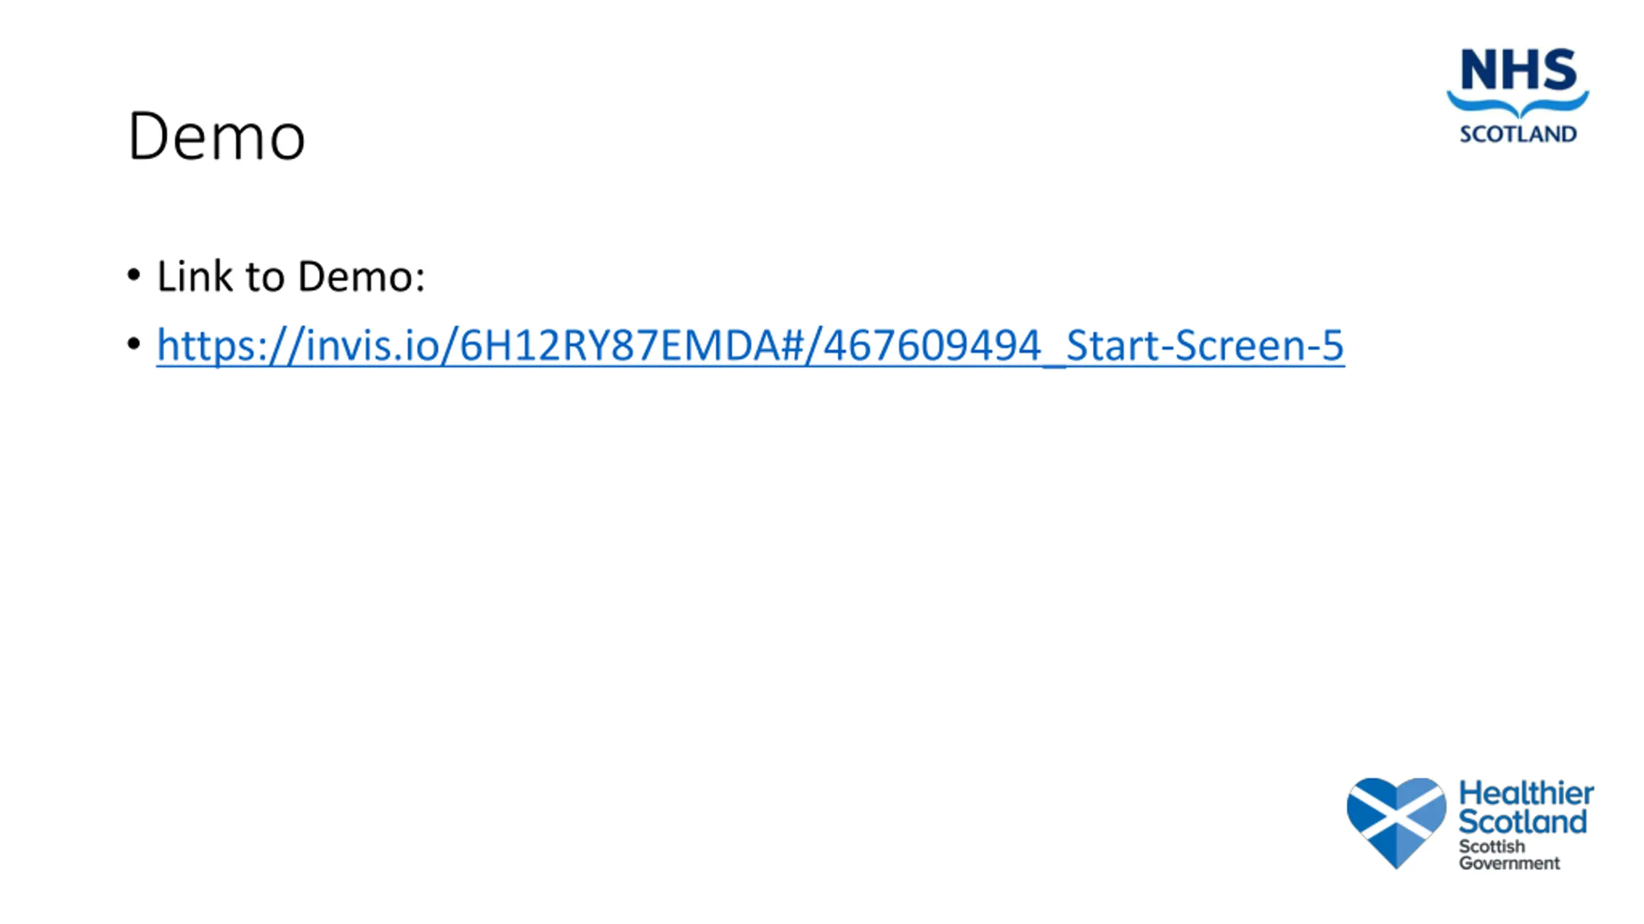Click the "Link to Demo:" text line
Image resolution: width=1644 pixels, height=924 pixels.
point(291,277)
